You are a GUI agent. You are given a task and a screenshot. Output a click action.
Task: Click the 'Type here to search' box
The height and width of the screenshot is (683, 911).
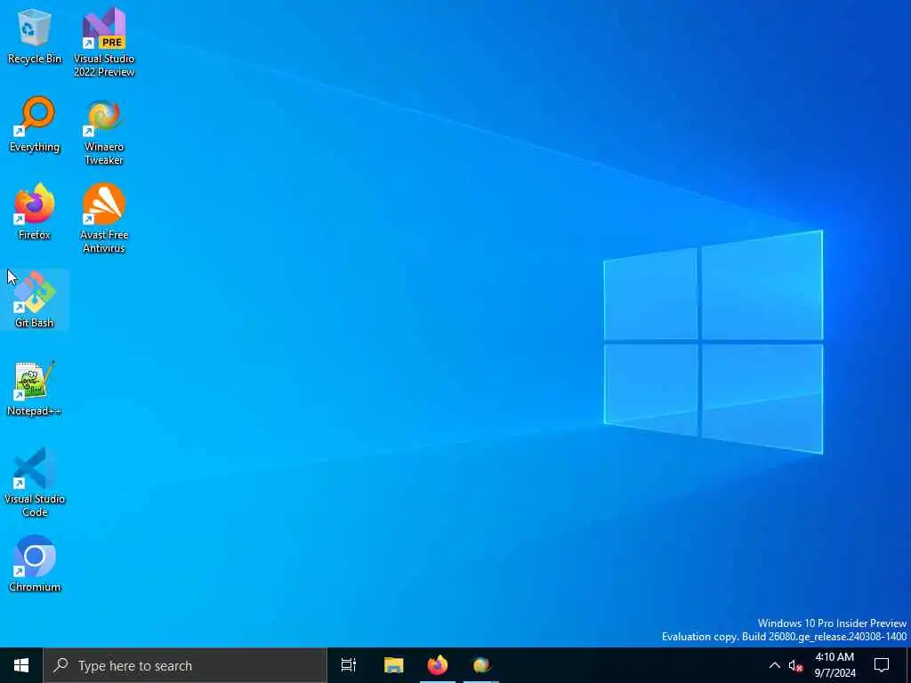point(185,665)
